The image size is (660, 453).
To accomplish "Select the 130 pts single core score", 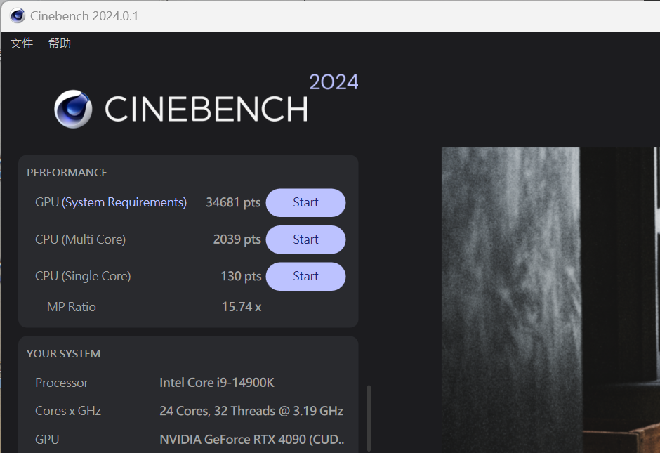I will coord(241,276).
